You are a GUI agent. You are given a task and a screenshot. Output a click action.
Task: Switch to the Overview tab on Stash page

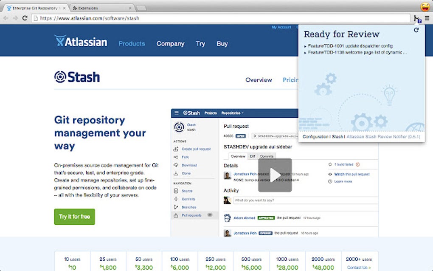[259, 80]
